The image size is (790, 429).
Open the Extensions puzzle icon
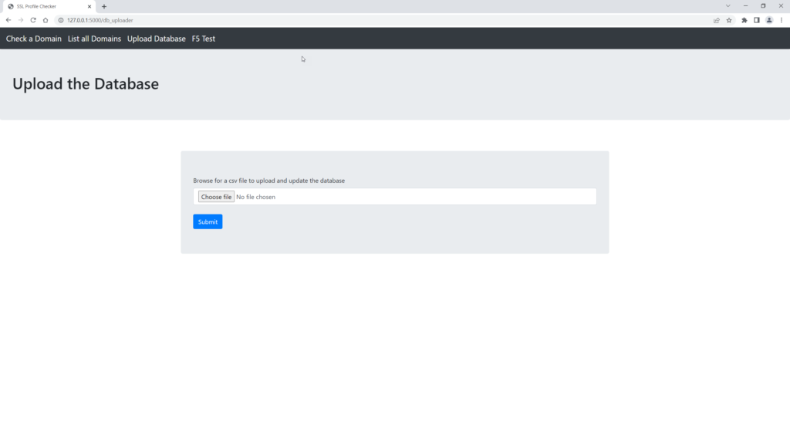tap(744, 20)
